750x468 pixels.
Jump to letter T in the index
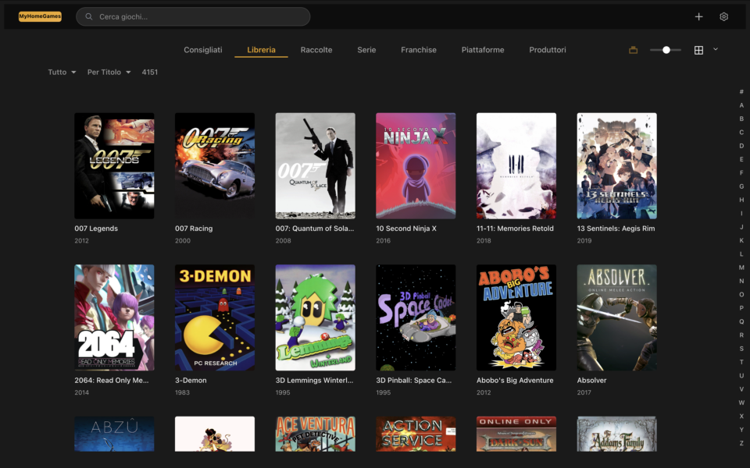[x=741, y=362]
